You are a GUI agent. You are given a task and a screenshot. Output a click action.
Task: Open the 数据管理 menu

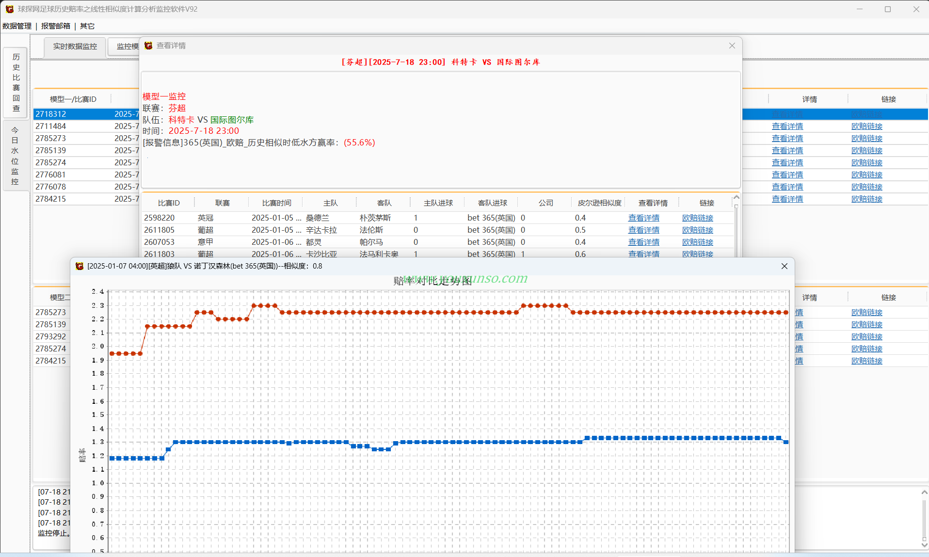click(17, 26)
